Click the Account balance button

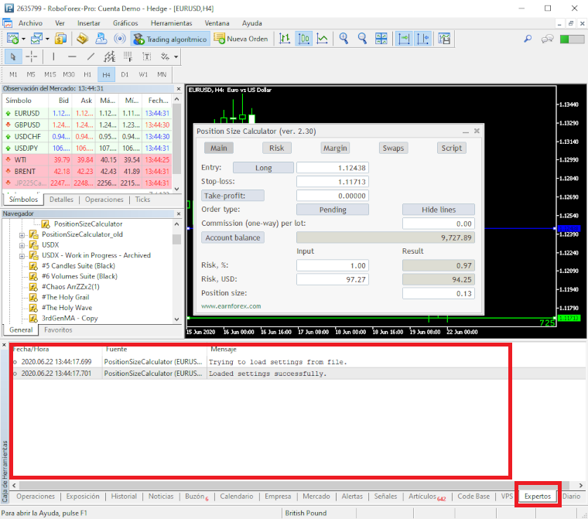coord(233,237)
